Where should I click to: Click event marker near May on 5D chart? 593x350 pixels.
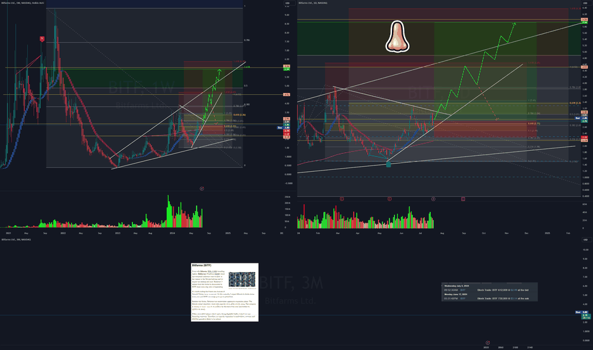[389, 199]
